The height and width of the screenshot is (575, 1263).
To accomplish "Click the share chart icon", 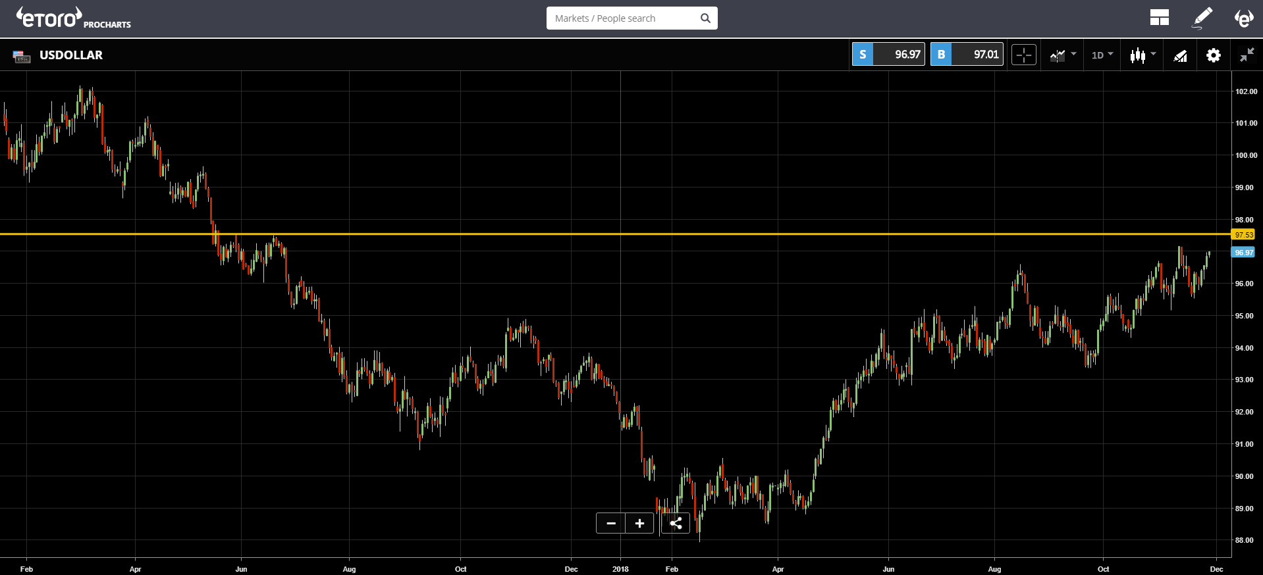I will 676,524.
